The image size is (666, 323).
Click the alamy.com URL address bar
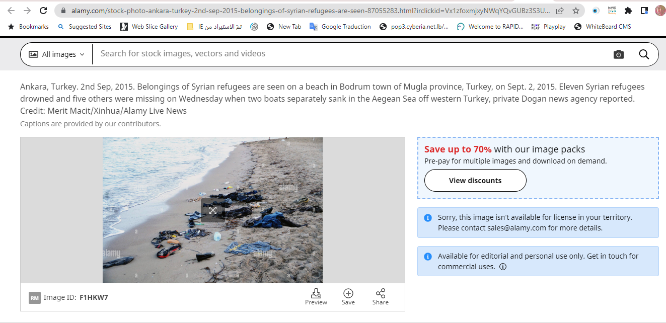click(x=302, y=11)
